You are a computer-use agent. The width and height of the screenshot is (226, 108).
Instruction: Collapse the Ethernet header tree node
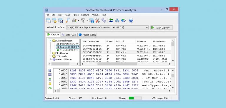click(x=51, y=41)
